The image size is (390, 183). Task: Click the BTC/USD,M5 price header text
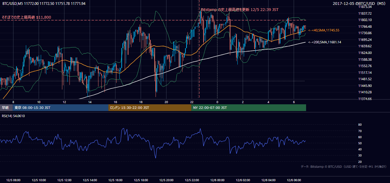pyautogui.click(x=44, y=3)
